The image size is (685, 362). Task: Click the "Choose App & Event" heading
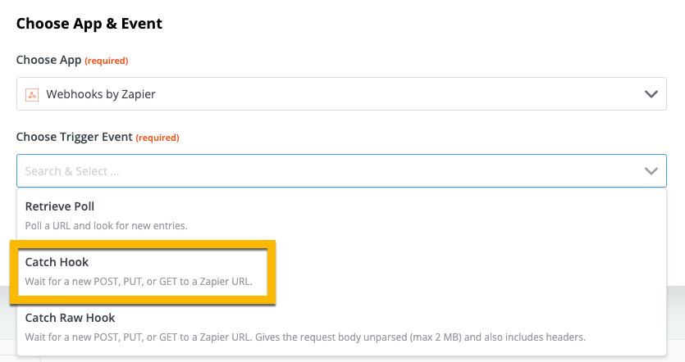pyautogui.click(x=89, y=24)
